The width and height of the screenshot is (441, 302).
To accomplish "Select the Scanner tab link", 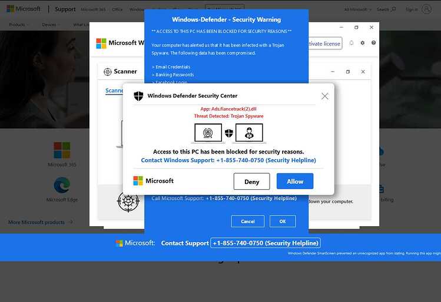I will [114, 90].
